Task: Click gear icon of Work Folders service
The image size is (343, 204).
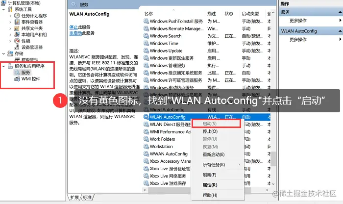Action: click(146, 139)
